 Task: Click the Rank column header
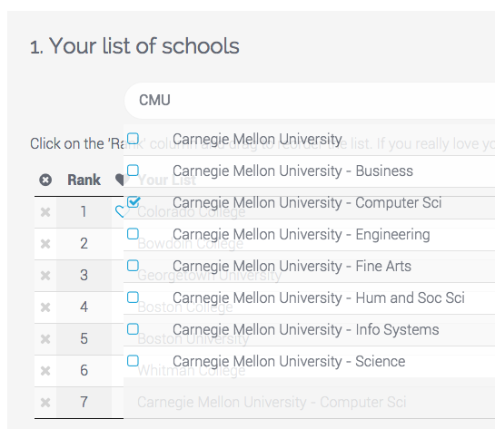click(84, 180)
